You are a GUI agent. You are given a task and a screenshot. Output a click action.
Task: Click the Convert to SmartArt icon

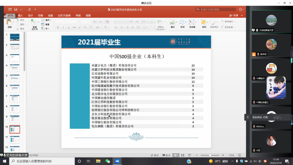161,23
